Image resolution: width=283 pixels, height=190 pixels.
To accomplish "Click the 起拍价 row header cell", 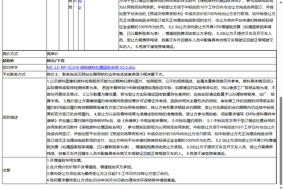I will coord(9,61).
